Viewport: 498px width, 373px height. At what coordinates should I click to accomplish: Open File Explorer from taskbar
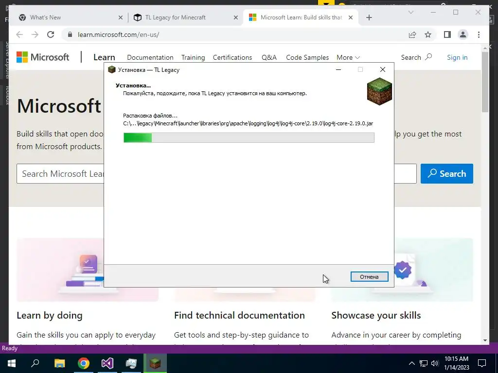point(59,363)
